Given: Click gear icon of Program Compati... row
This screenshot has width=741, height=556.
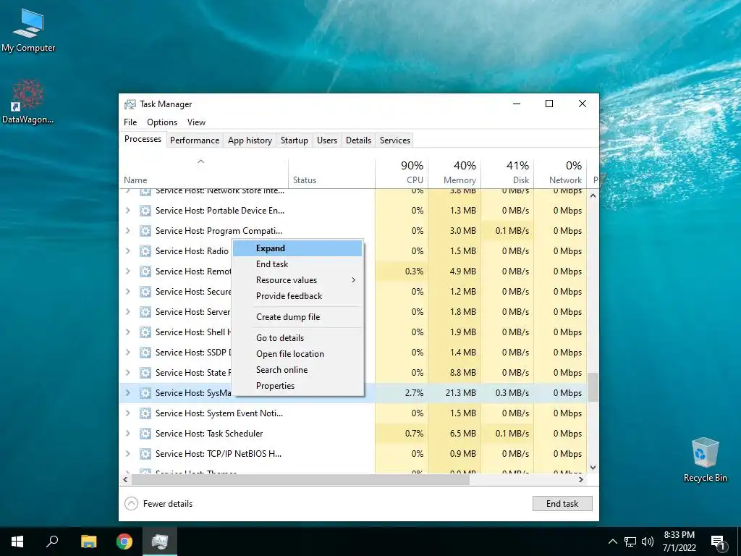Looking at the screenshot, I should pos(145,231).
